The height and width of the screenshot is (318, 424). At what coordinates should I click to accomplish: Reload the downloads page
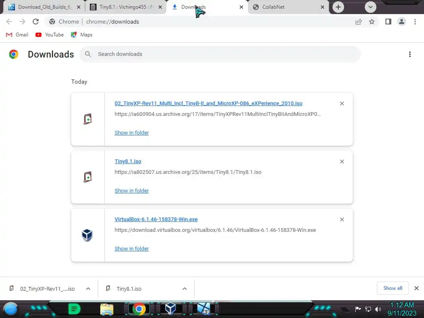(x=36, y=22)
